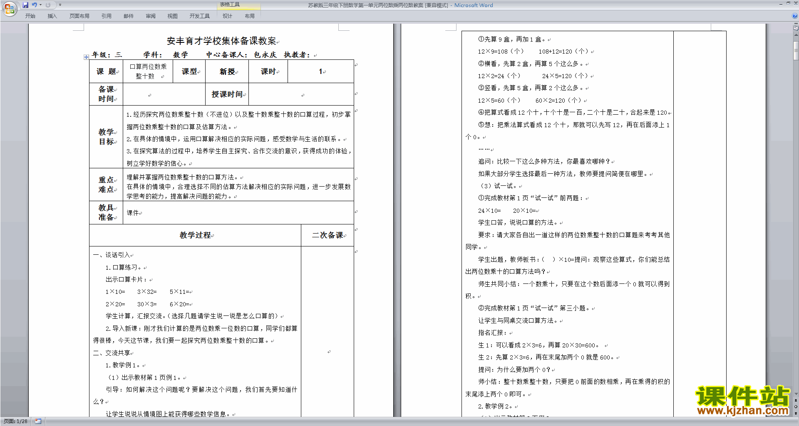
Task: Click the 二次备课 header cell
Action: pos(328,235)
